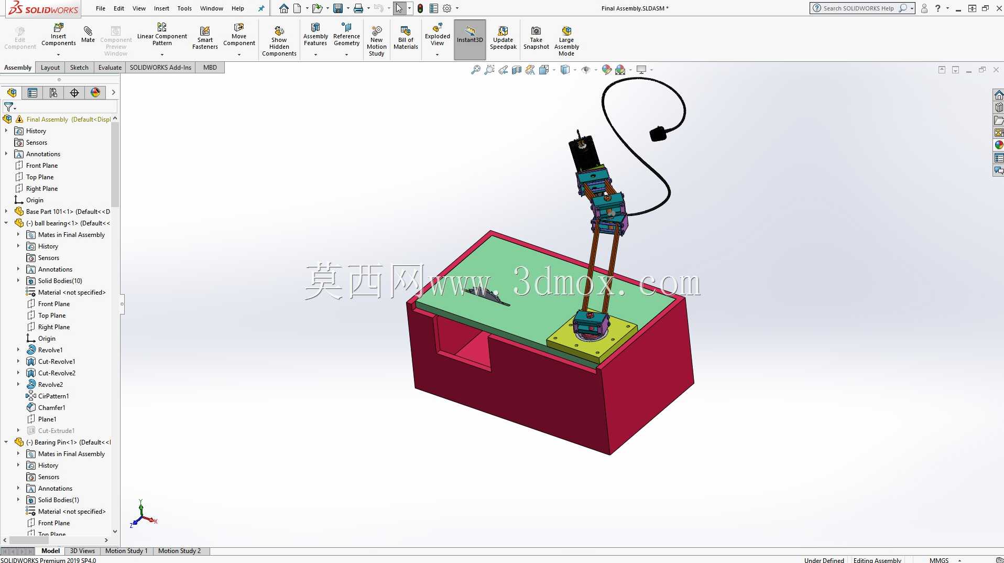This screenshot has height=563, width=1004.
Task: Click Reference Geometry icon
Action: click(346, 35)
